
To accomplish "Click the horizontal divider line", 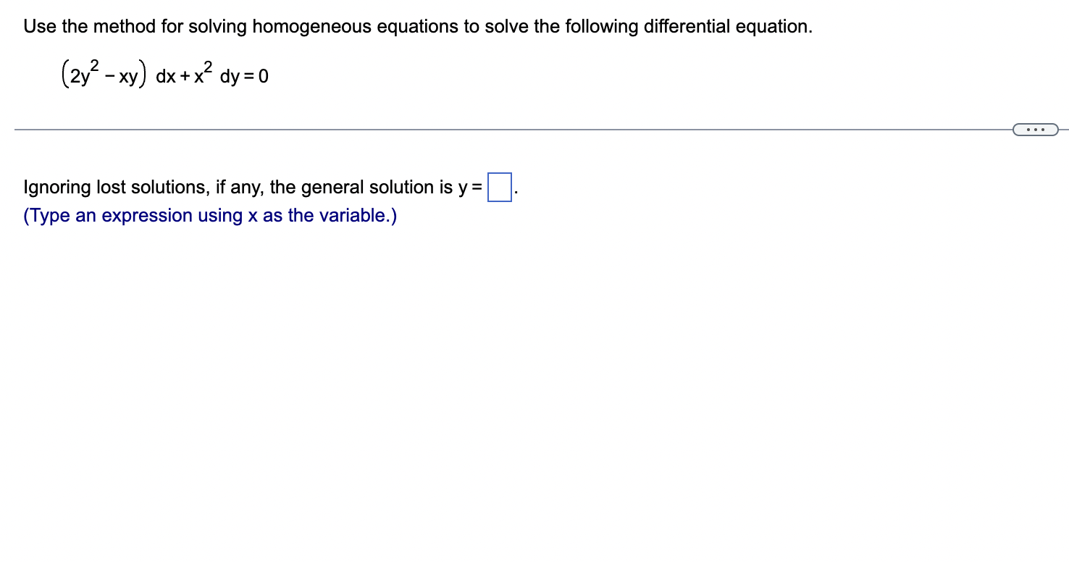I will click(507, 130).
